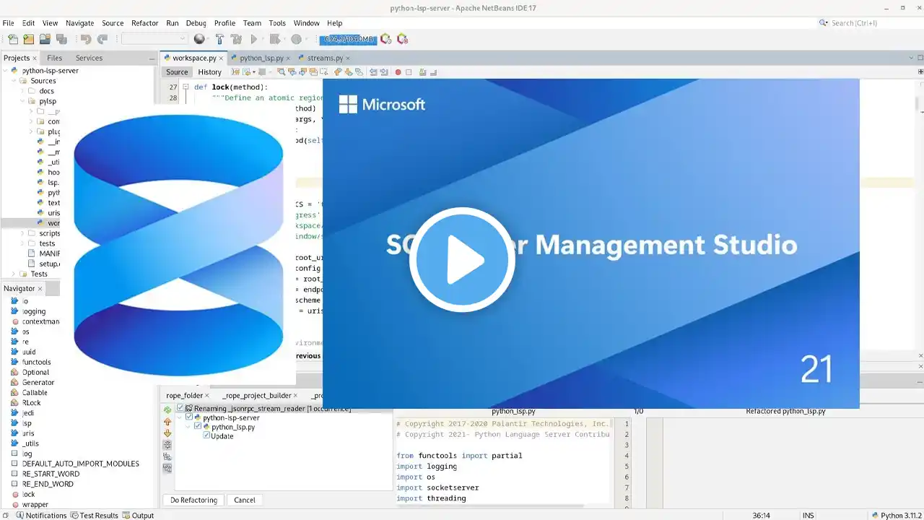
Task: Click the Undo toolbar icon
Action: [x=86, y=39]
